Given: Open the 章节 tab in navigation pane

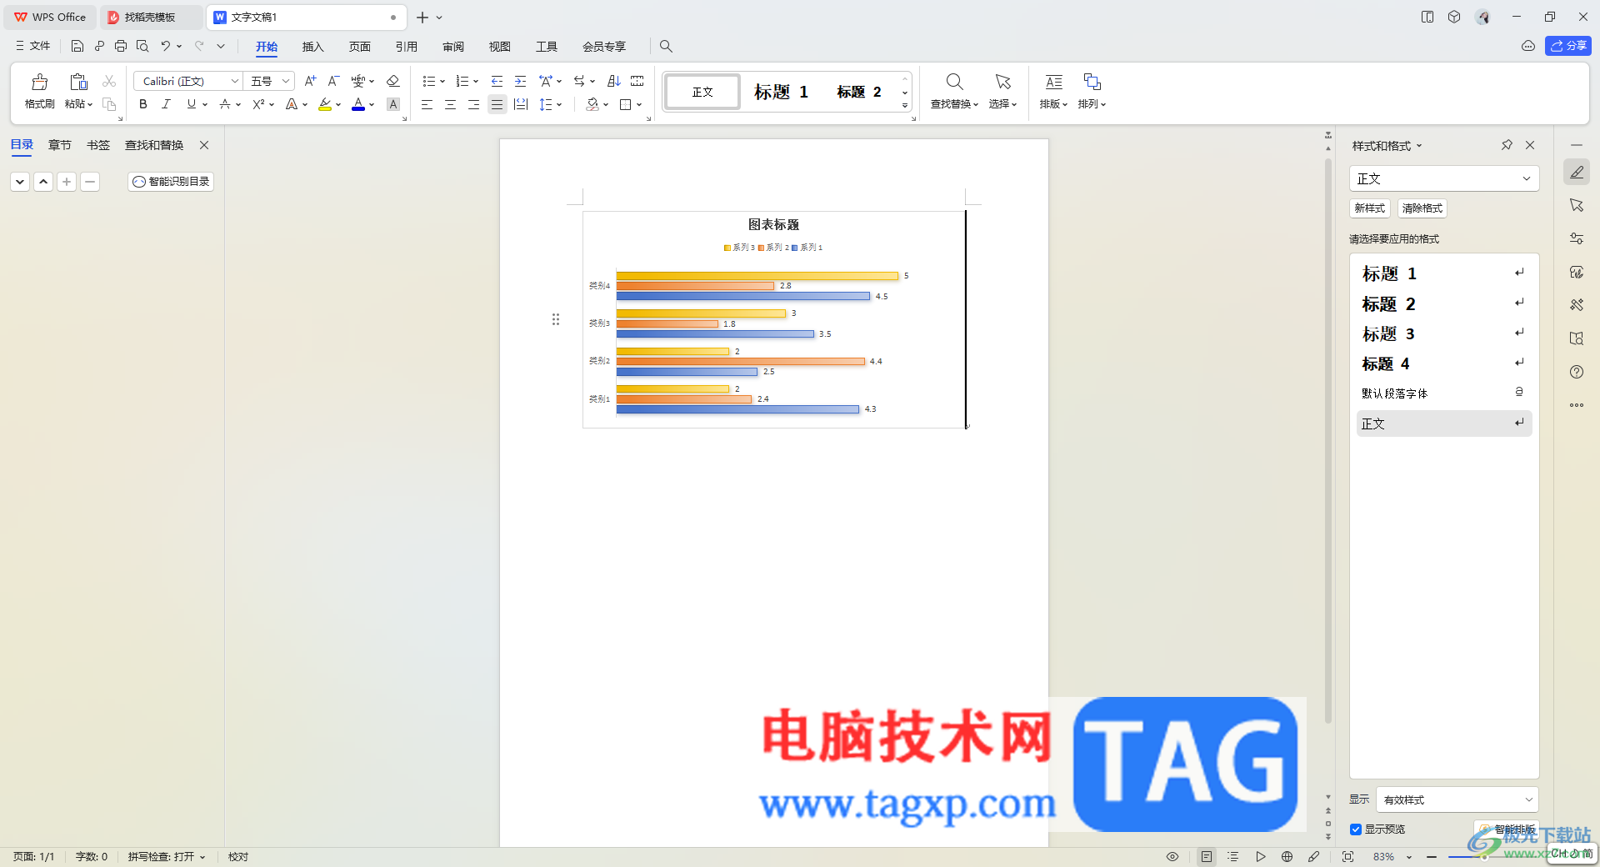Looking at the screenshot, I should click(x=59, y=145).
